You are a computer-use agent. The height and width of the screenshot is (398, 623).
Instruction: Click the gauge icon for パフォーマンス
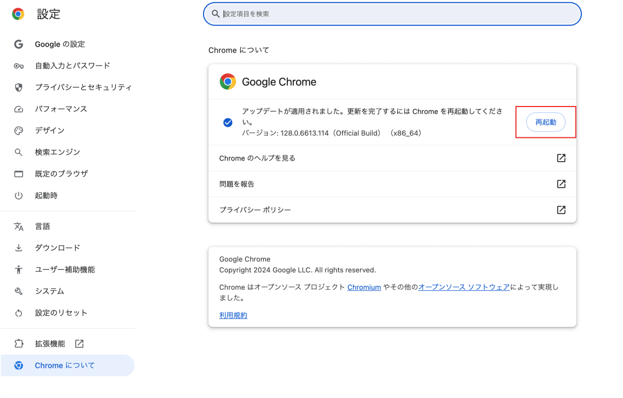[18, 109]
